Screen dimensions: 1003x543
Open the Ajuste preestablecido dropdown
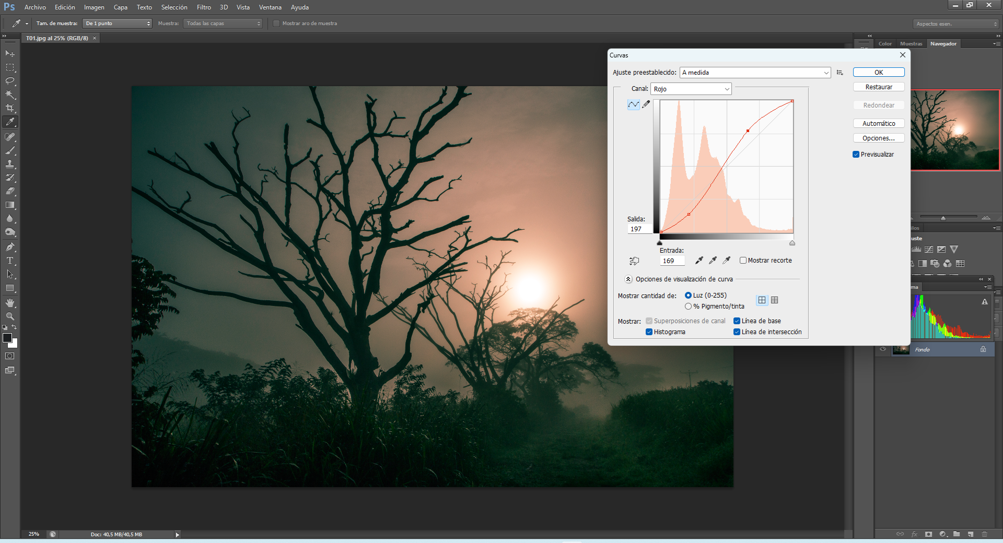click(x=755, y=73)
